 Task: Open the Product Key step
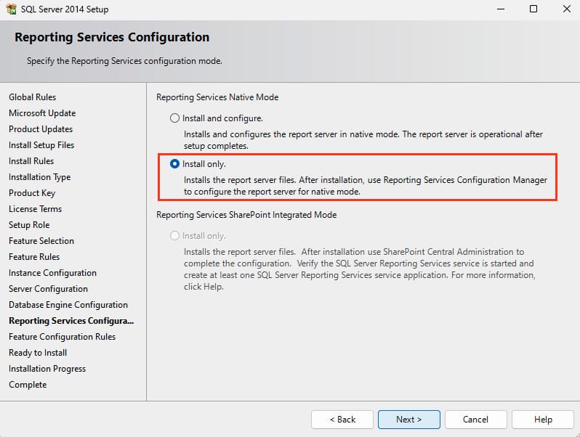click(32, 193)
